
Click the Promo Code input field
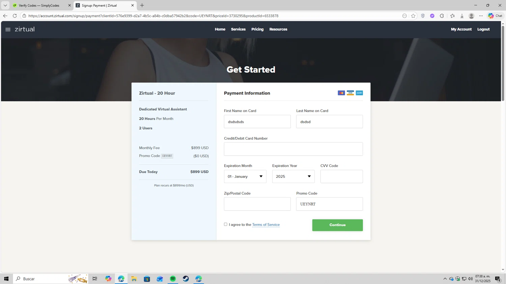pos(329,204)
